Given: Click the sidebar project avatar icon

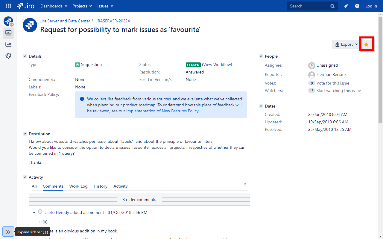Looking at the screenshot, I should (x=8, y=21).
